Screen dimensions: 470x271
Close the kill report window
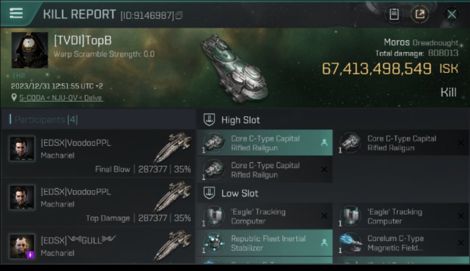point(452,14)
